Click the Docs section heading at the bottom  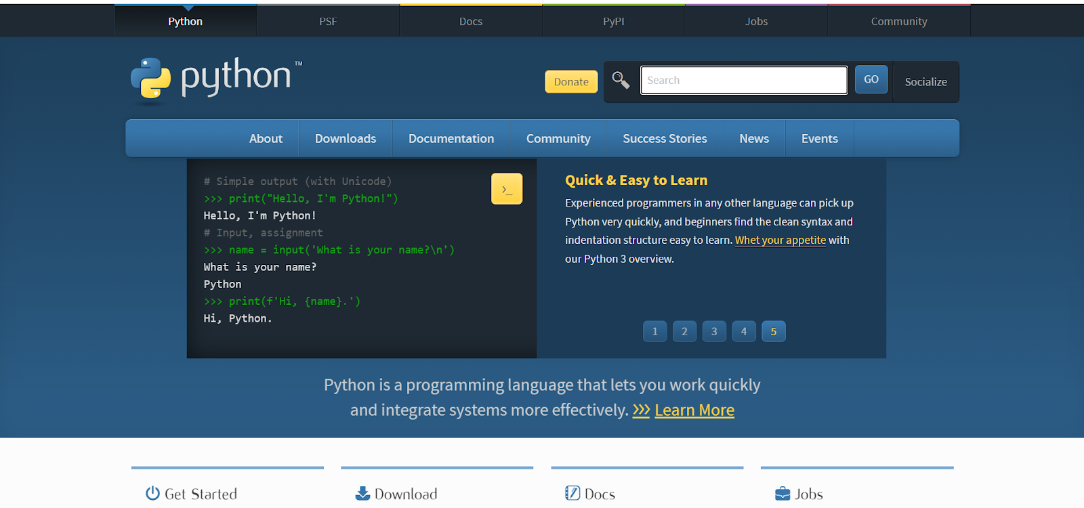coord(600,494)
